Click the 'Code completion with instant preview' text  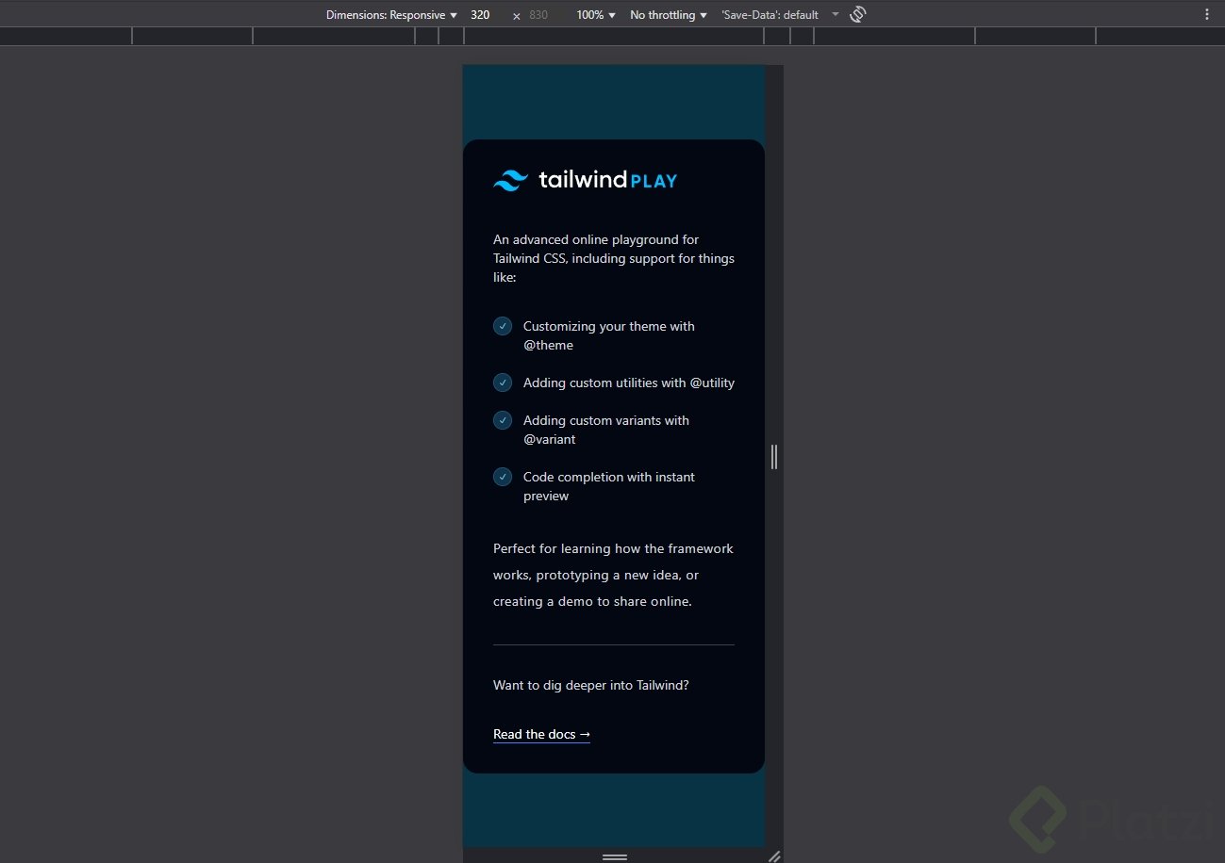[x=609, y=486]
